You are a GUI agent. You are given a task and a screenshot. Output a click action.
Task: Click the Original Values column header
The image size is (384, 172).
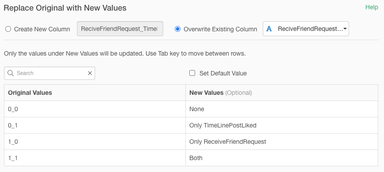[x=30, y=93]
